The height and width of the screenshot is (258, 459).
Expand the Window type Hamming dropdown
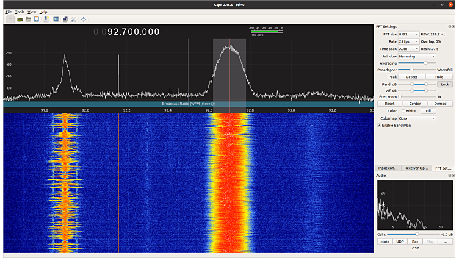coord(417,56)
